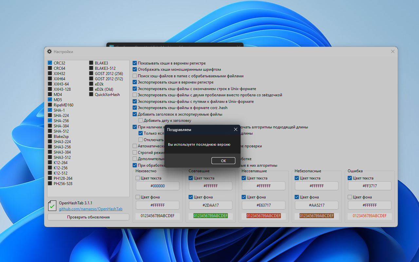
Task: Click the OpenHashTab file checkmark icon
Action: 52,206
